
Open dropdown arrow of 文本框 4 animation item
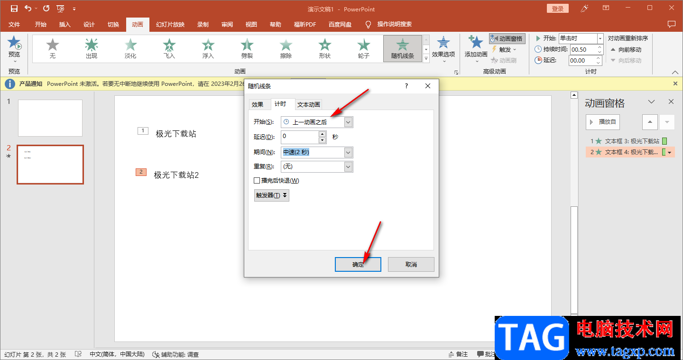click(670, 152)
